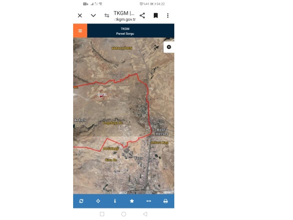Tap Android back triangle button

click(145, 214)
